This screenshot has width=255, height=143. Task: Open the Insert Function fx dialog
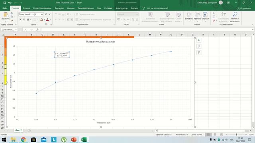(37, 29)
